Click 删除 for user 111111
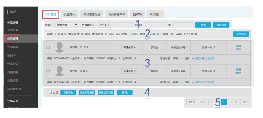This screenshot has height=118, width=263. click(238, 49)
